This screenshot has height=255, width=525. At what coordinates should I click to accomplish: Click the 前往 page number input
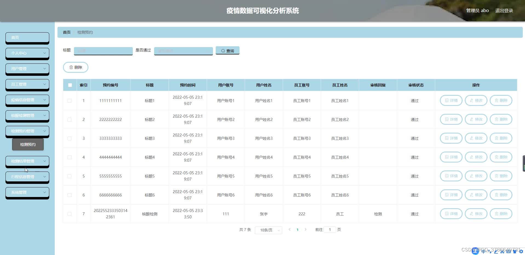330,230
